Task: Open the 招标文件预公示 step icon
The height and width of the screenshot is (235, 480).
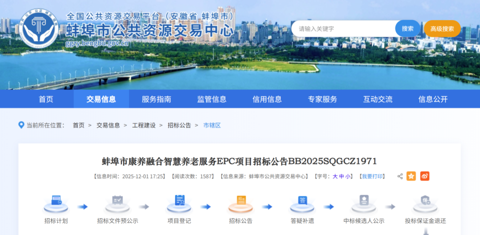Action: point(117,204)
